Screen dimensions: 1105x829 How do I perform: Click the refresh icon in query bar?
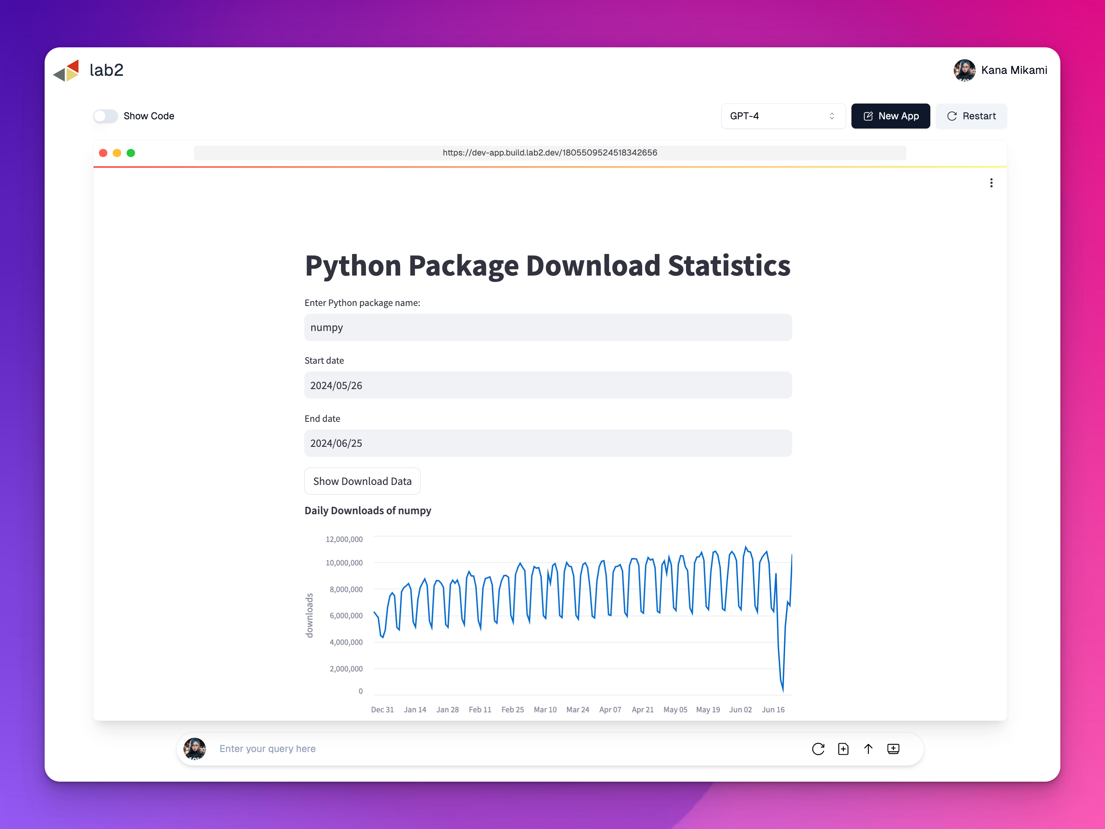818,749
